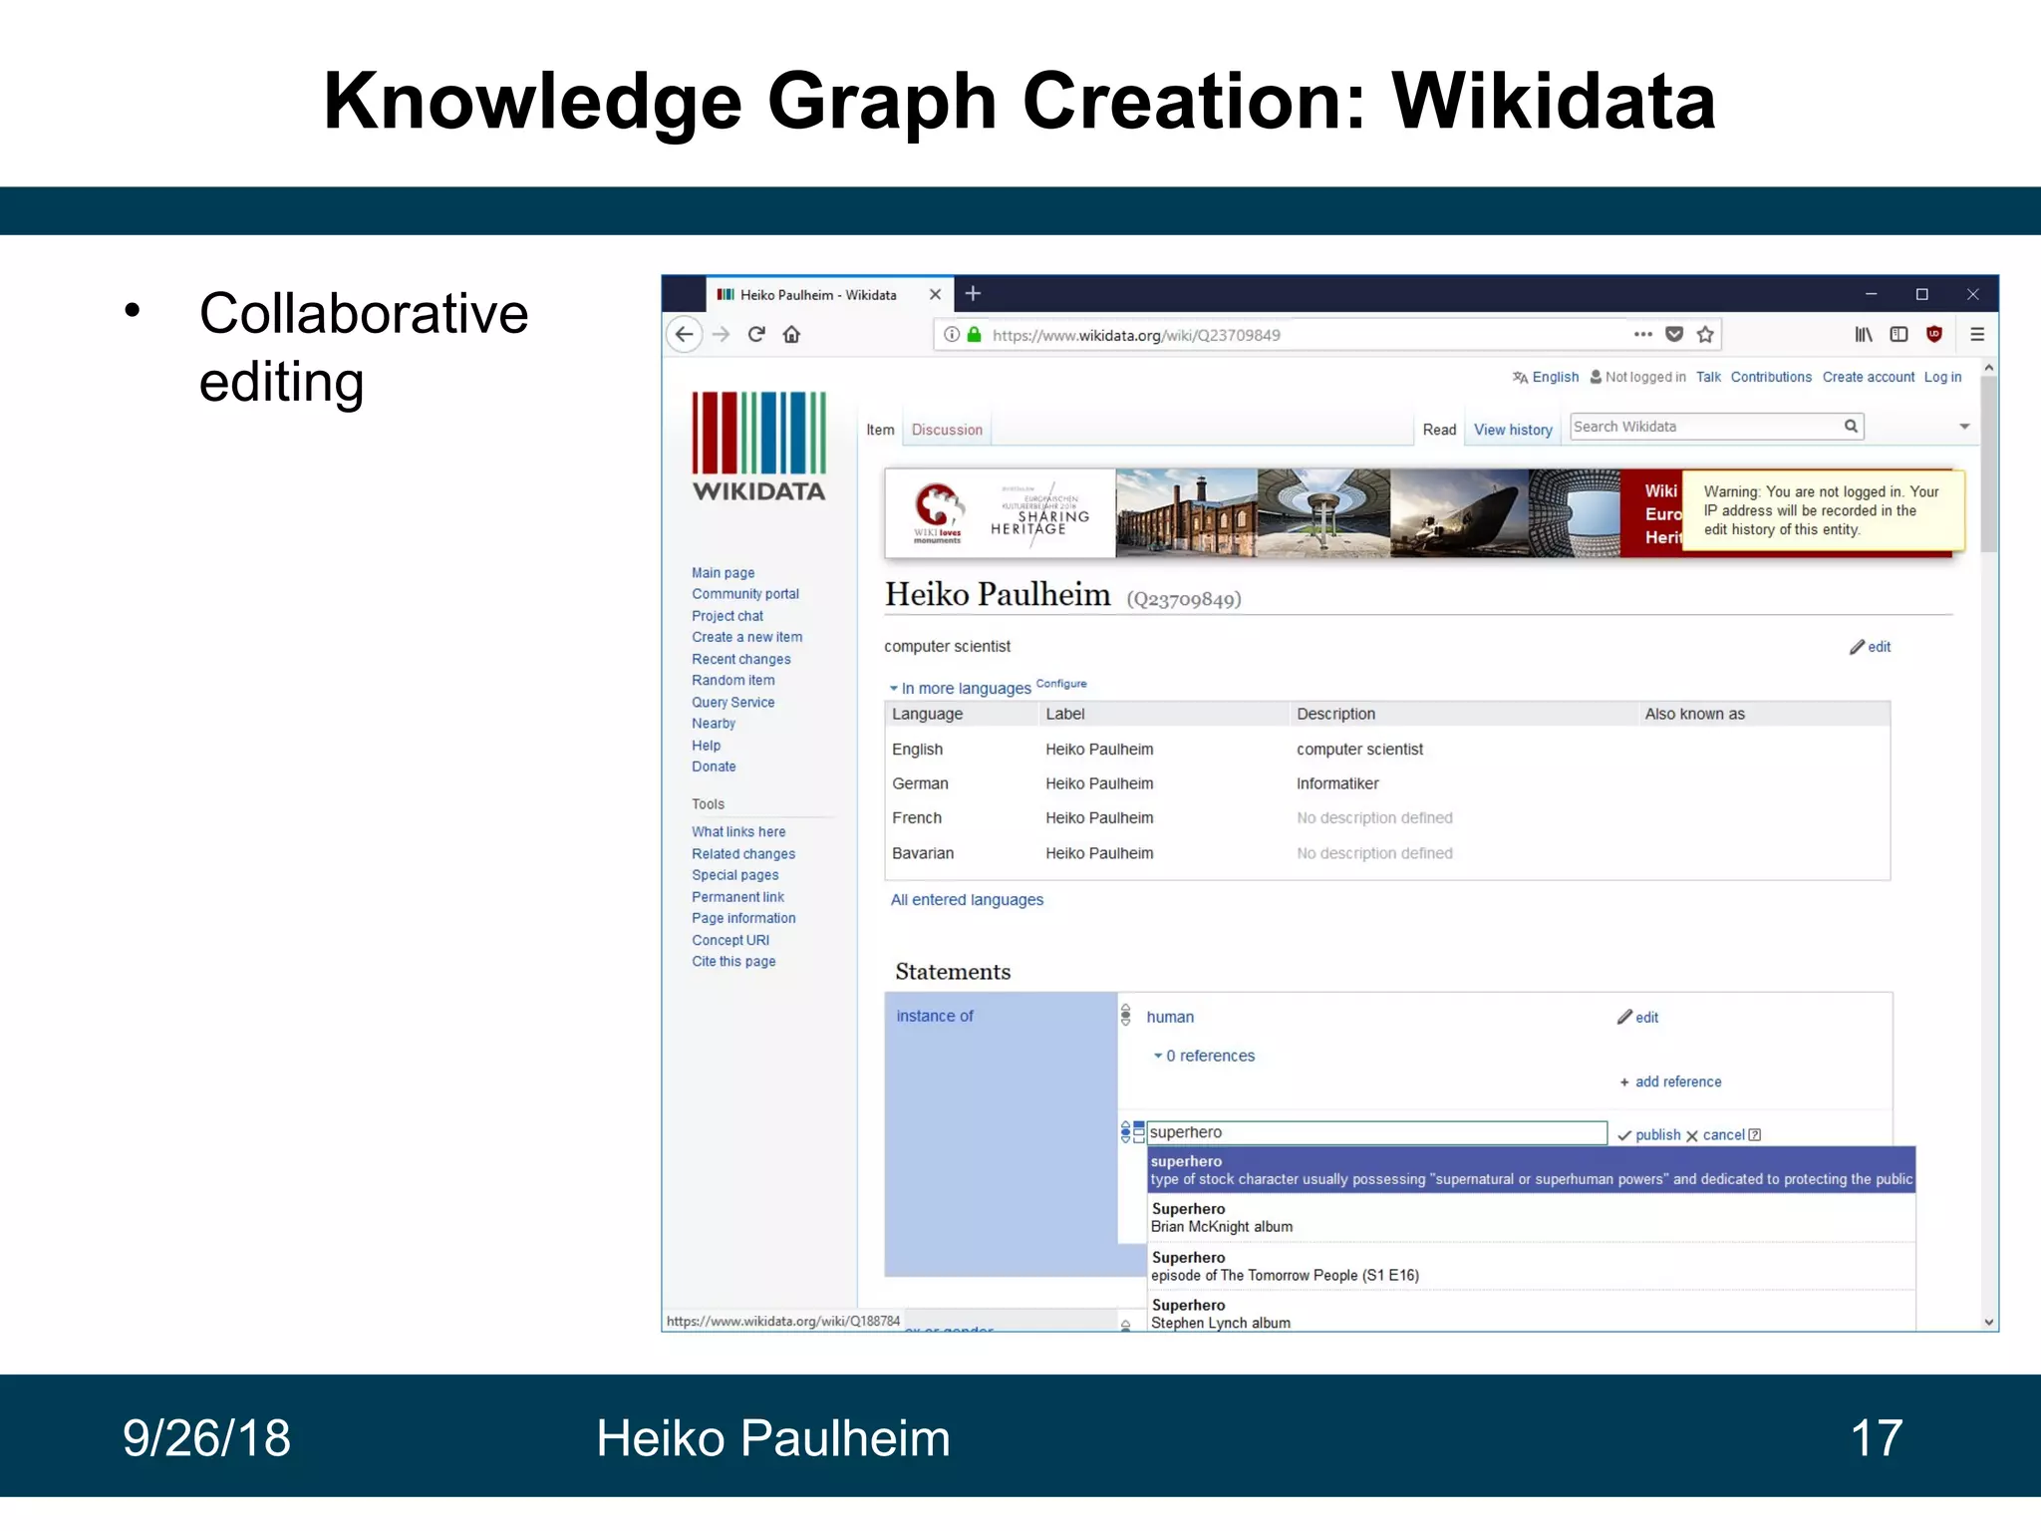2041x1531 pixels.
Task: Click the Wikidata logo
Action: [x=759, y=446]
